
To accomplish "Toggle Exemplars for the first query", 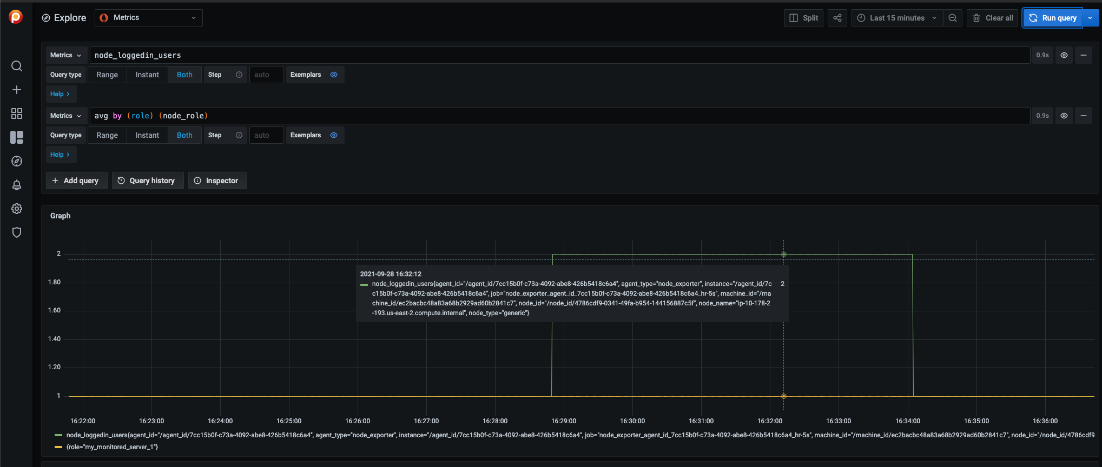I will tap(334, 75).
